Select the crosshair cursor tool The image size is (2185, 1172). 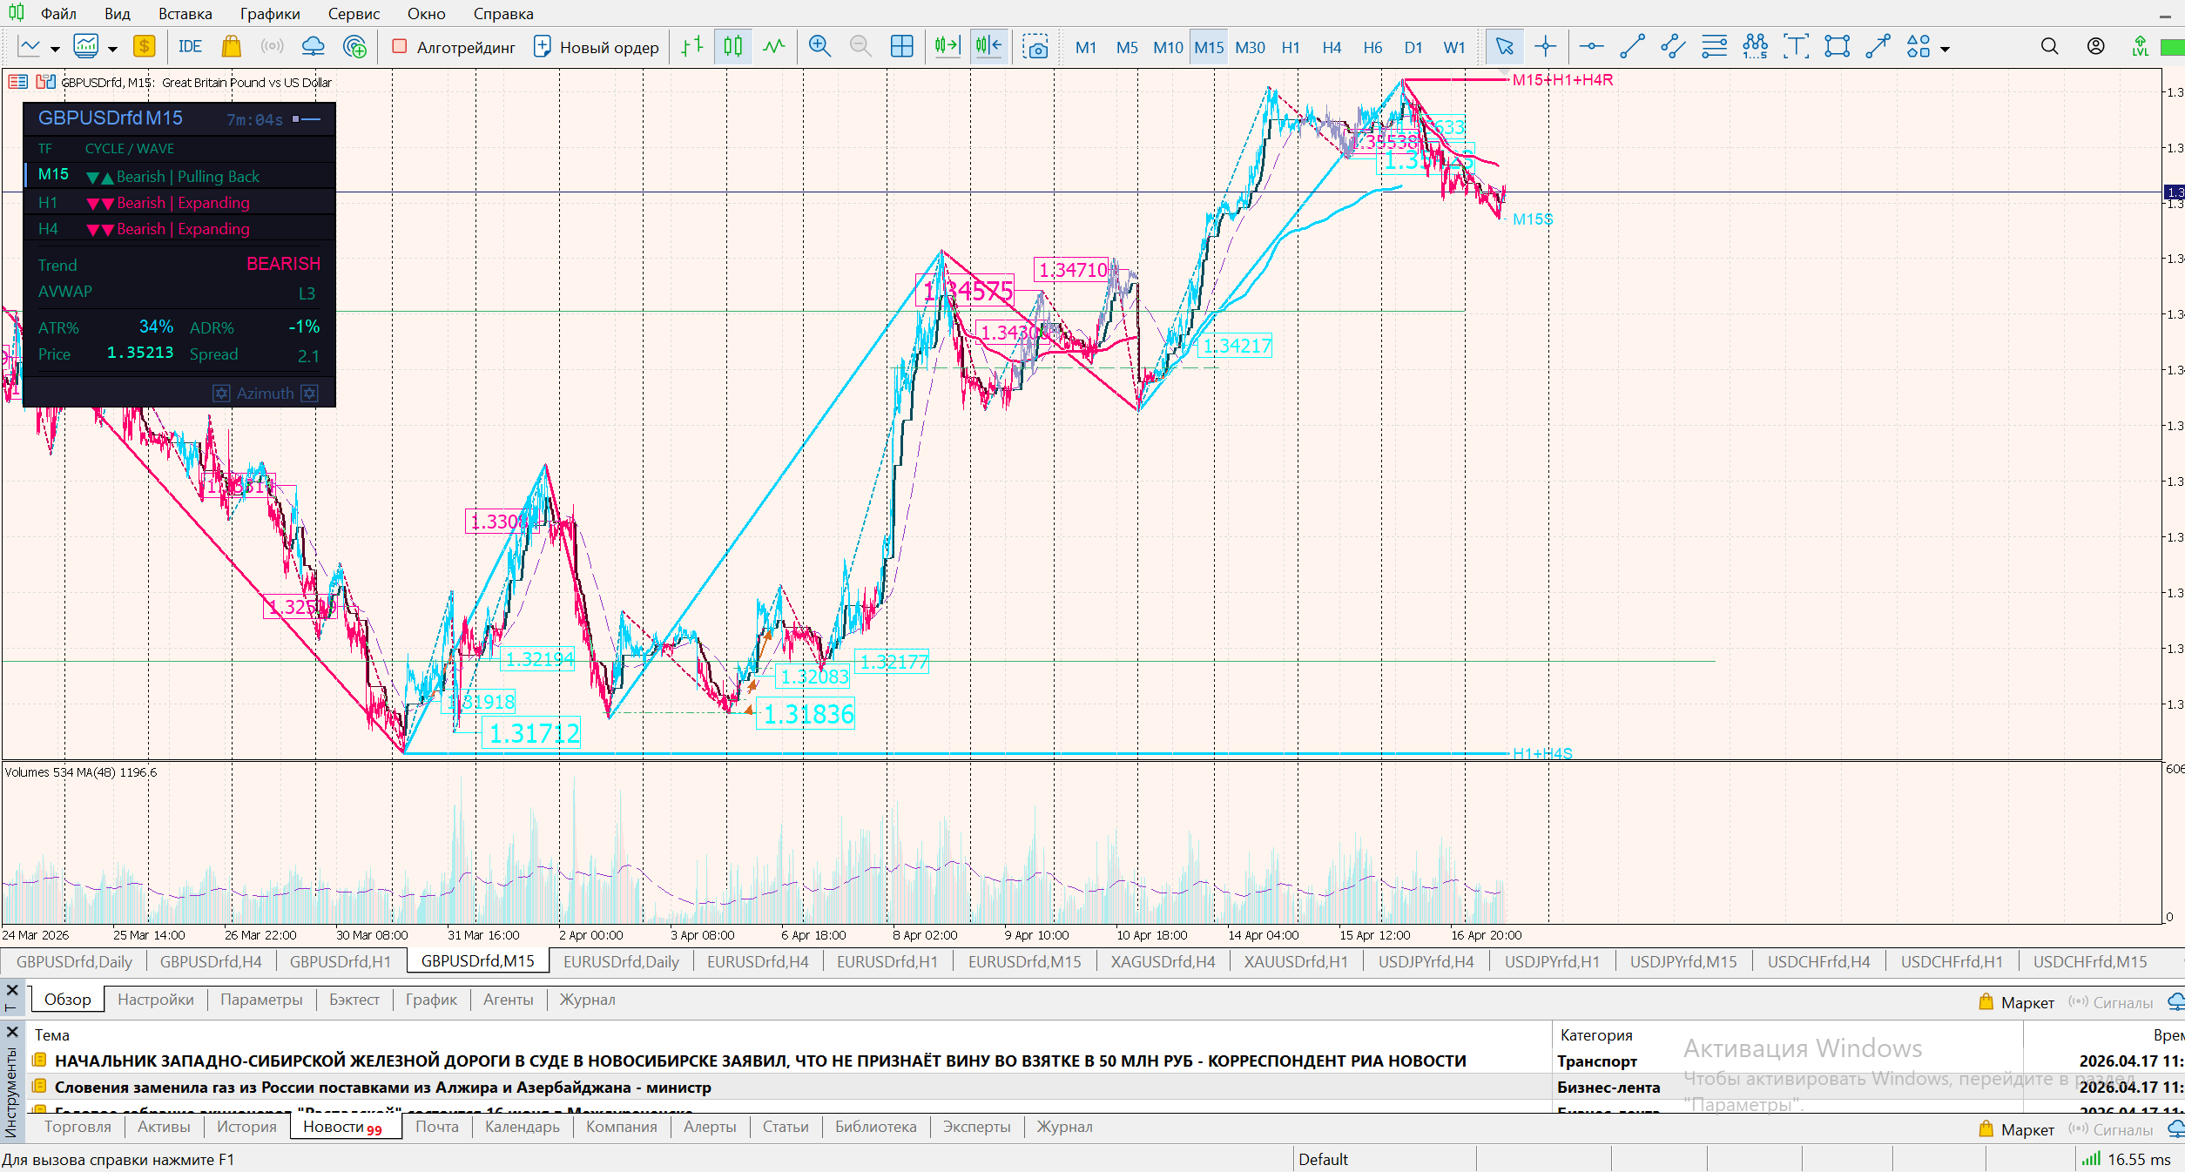[1545, 47]
